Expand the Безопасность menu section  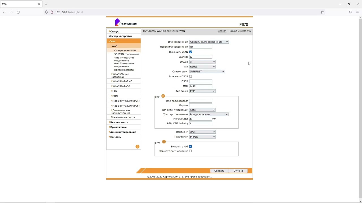(118, 122)
